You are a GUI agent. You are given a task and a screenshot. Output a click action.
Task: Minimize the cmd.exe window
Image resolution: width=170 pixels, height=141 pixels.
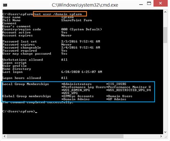click(141, 5)
